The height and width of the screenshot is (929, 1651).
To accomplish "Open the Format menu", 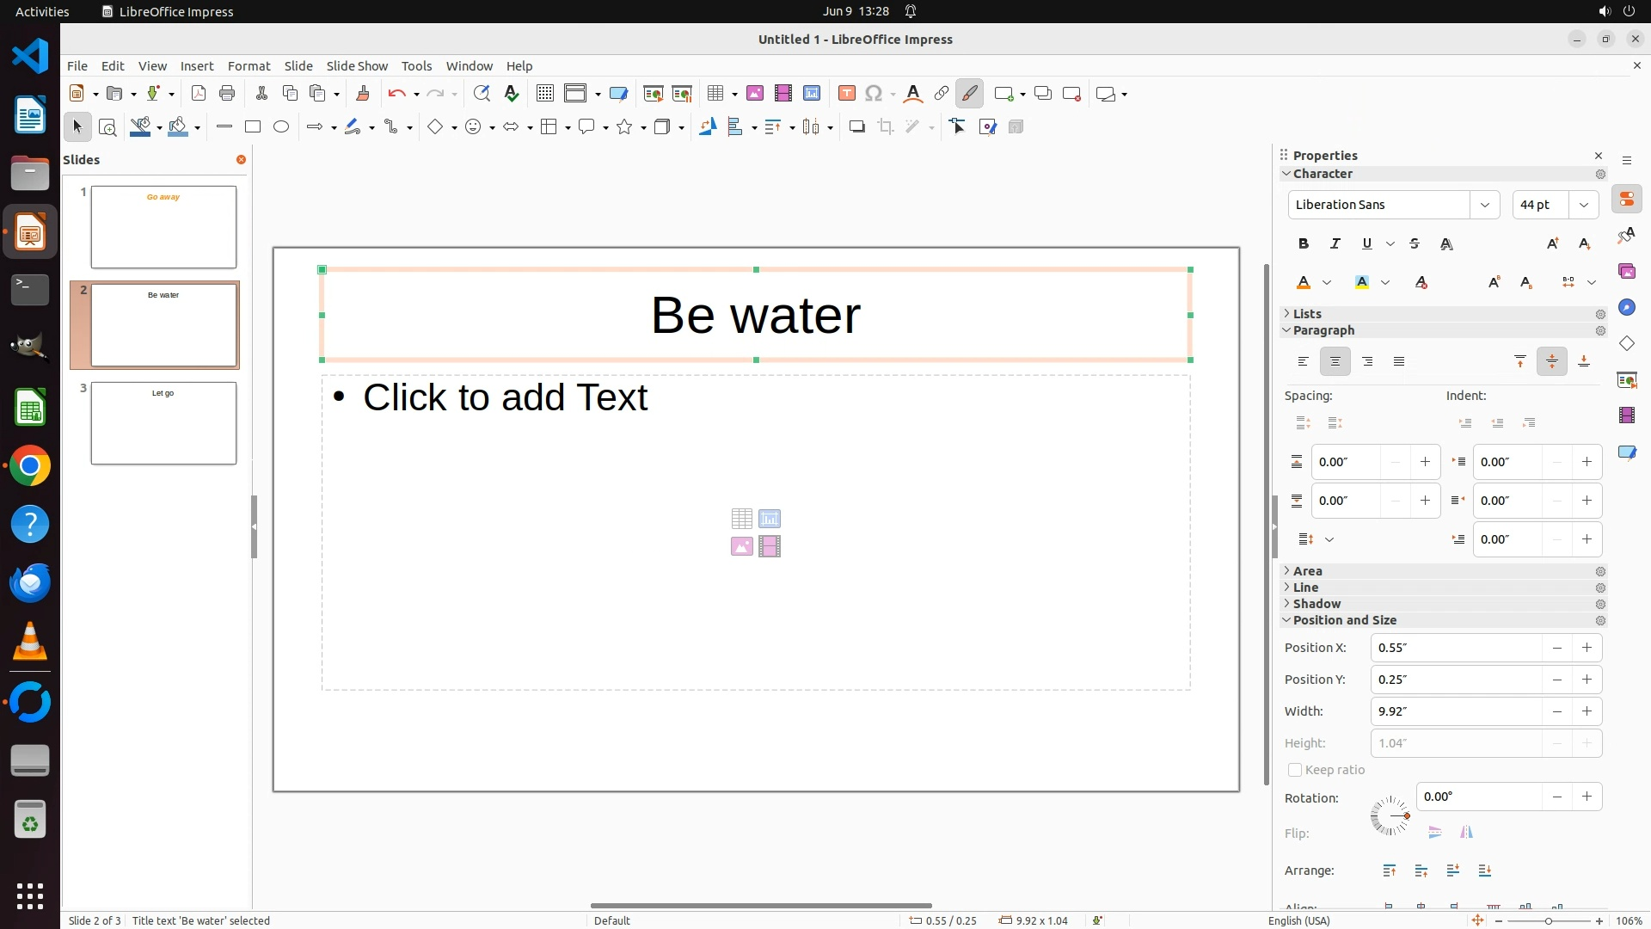I will pos(249,66).
